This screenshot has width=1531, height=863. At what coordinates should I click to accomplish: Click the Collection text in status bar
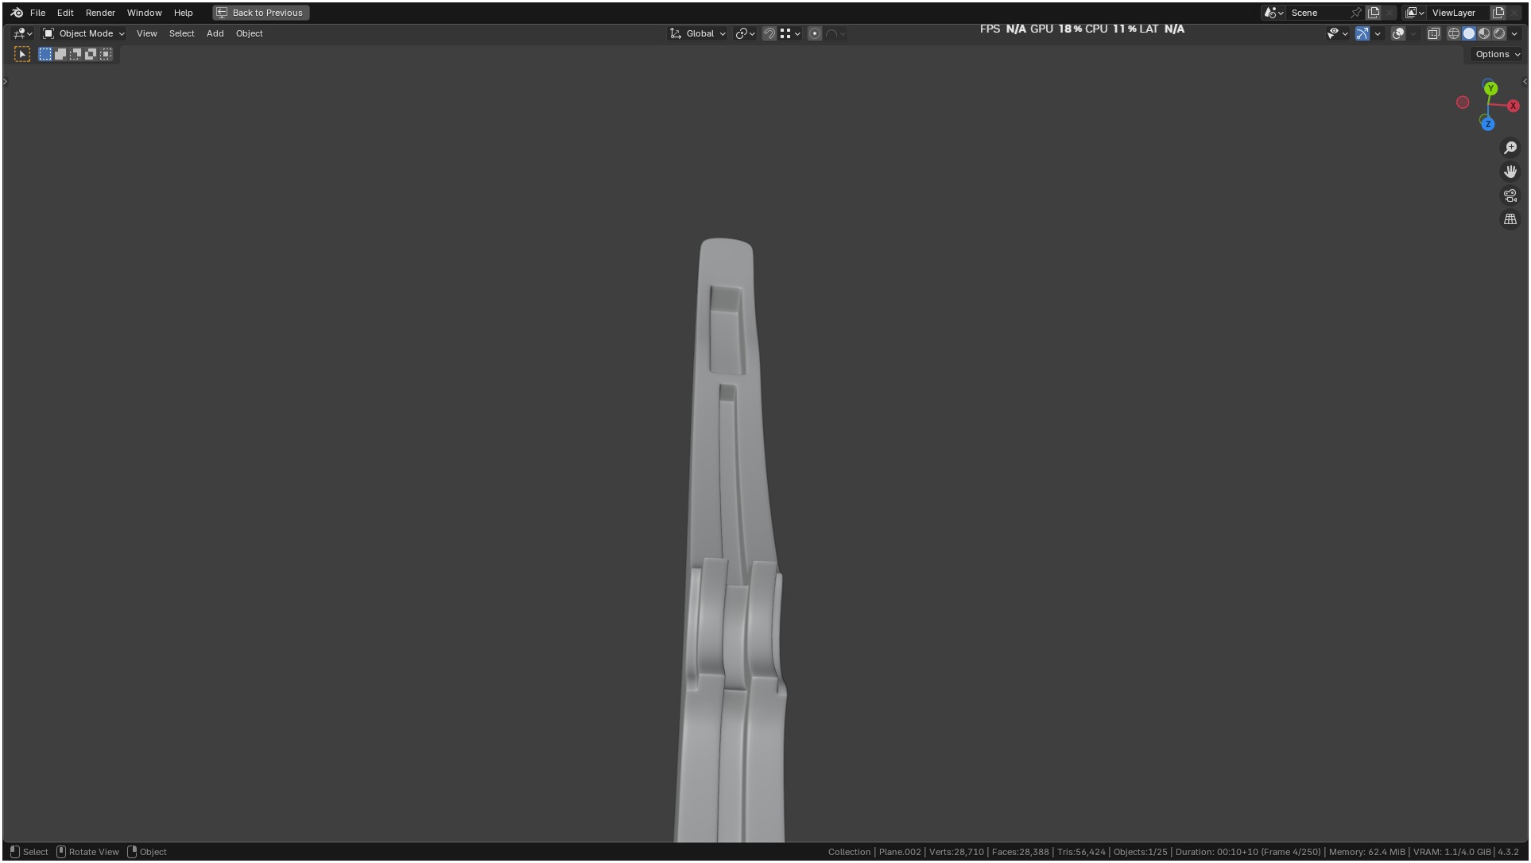[x=849, y=852]
